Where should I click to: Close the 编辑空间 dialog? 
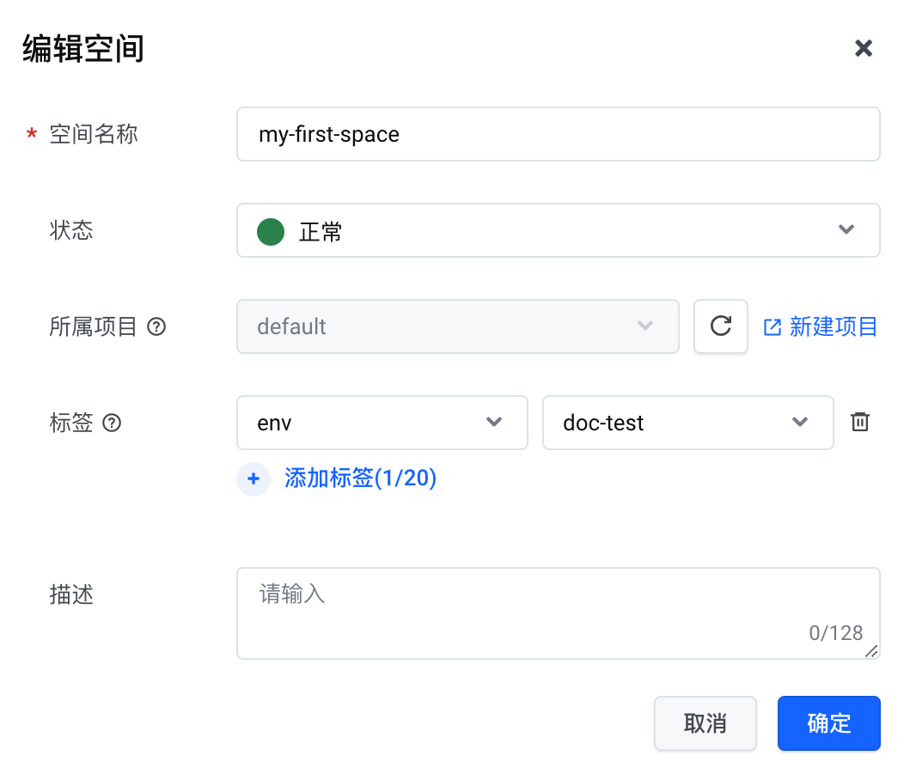[x=863, y=48]
